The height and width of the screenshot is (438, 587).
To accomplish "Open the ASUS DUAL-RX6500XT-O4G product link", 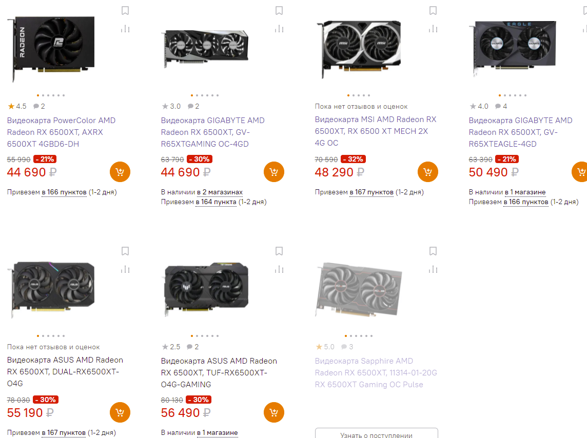I will pyautogui.click(x=65, y=372).
